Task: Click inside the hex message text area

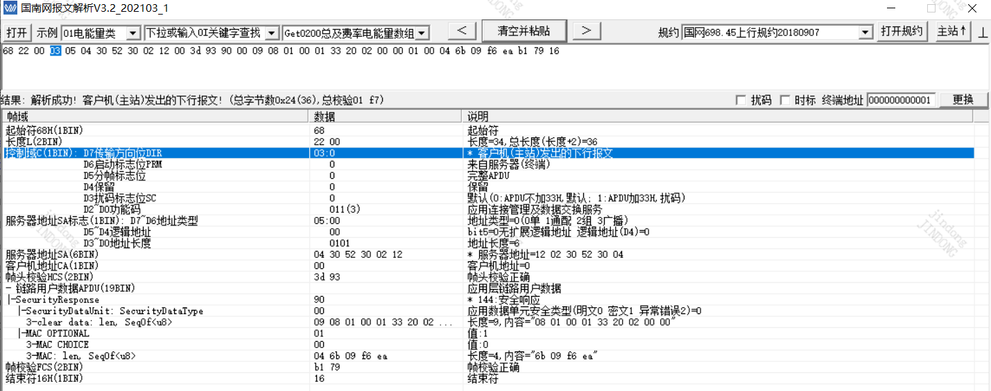Action: click(x=495, y=68)
